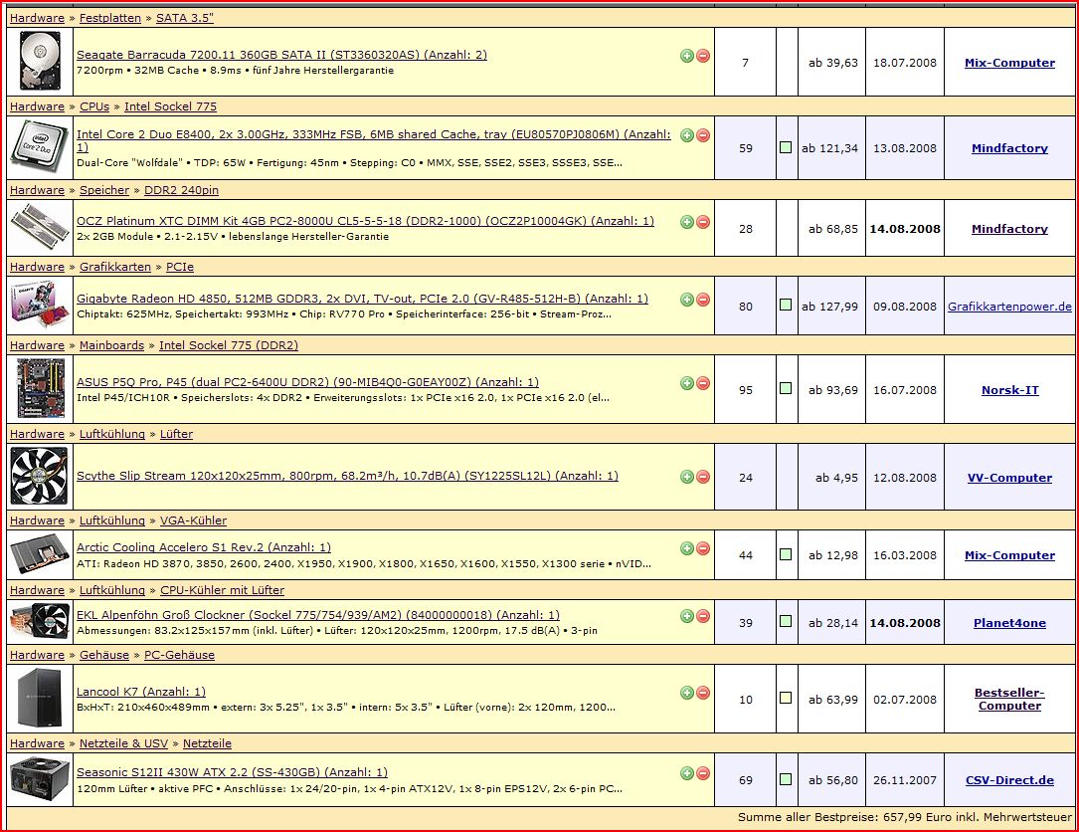This screenshot has height=832, width=1079.
Task: Visit VV-Computer shop link
Action: click(x=1009, y=478)
